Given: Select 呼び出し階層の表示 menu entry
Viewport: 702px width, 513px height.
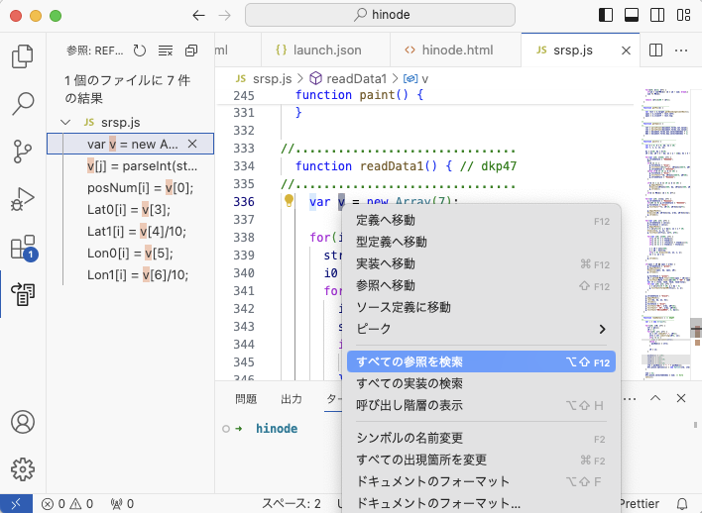Looking at the screenshot, I should coord(481,405).
